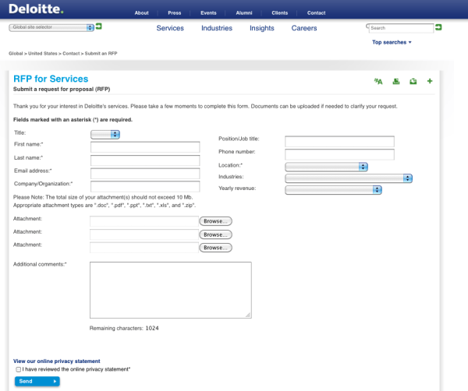The height and width of the screenshot is (391, 468).
Task: Click Global breadcrumb link
Action: [x=16, y=54]
